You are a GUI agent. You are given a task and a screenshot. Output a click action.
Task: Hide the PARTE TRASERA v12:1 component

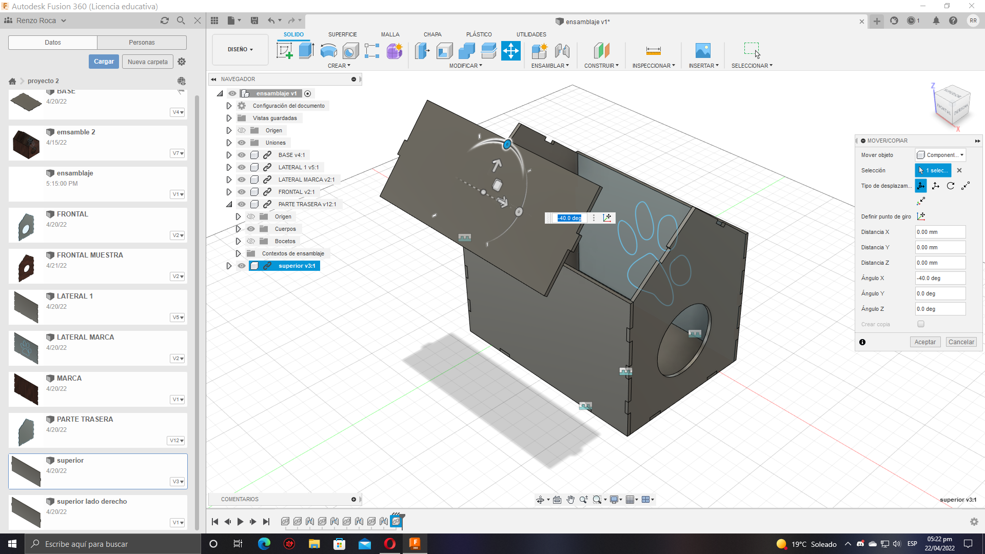[x=242, y=204]
